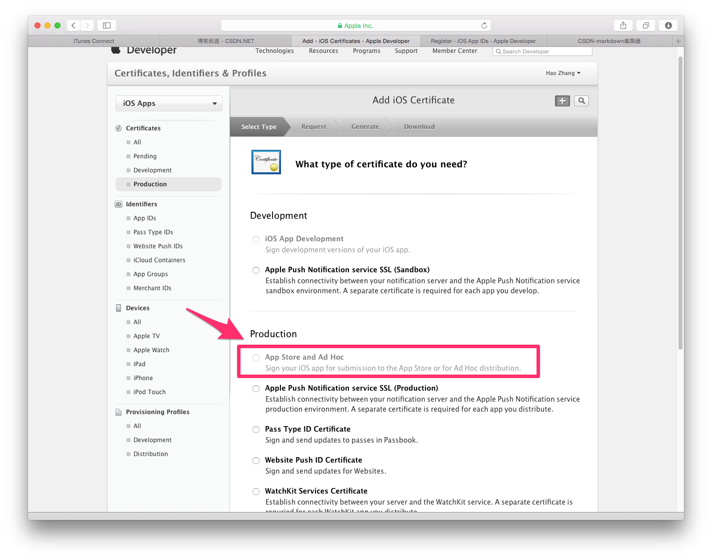Open Member Center link

(455, 51)
